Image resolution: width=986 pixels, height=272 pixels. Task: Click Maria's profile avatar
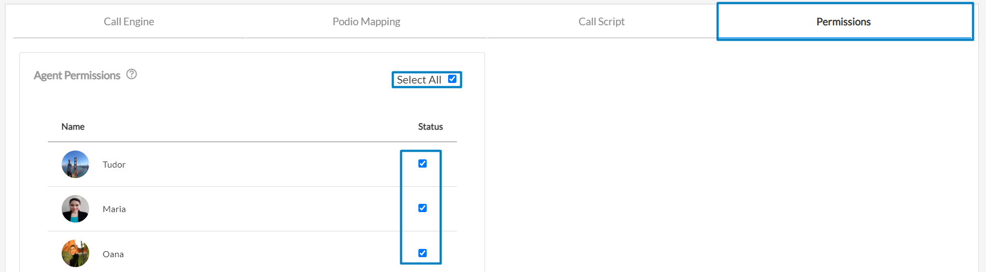pos(75,209)
